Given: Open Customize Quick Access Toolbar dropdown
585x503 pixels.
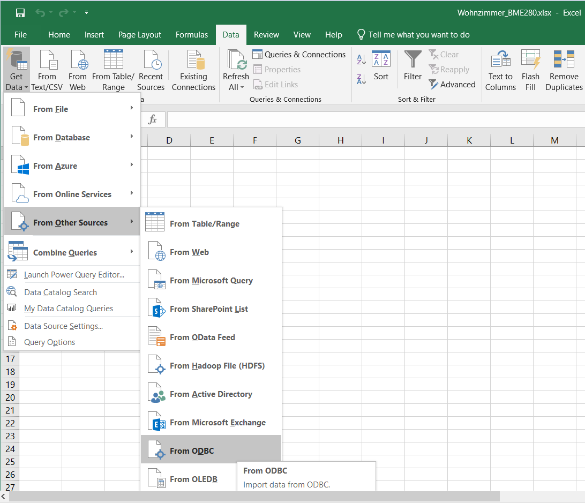Looking at the screenshot, I should 86,12.
